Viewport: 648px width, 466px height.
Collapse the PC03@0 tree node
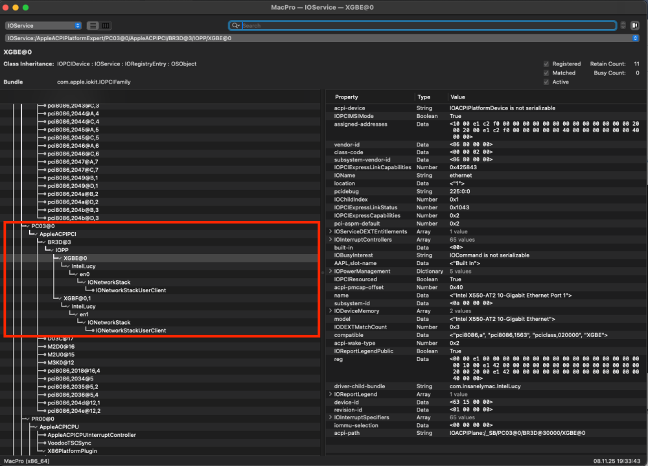28,226
